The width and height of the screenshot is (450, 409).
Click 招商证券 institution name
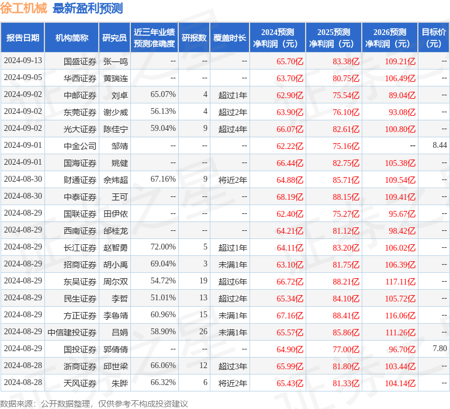coord(80,265)
